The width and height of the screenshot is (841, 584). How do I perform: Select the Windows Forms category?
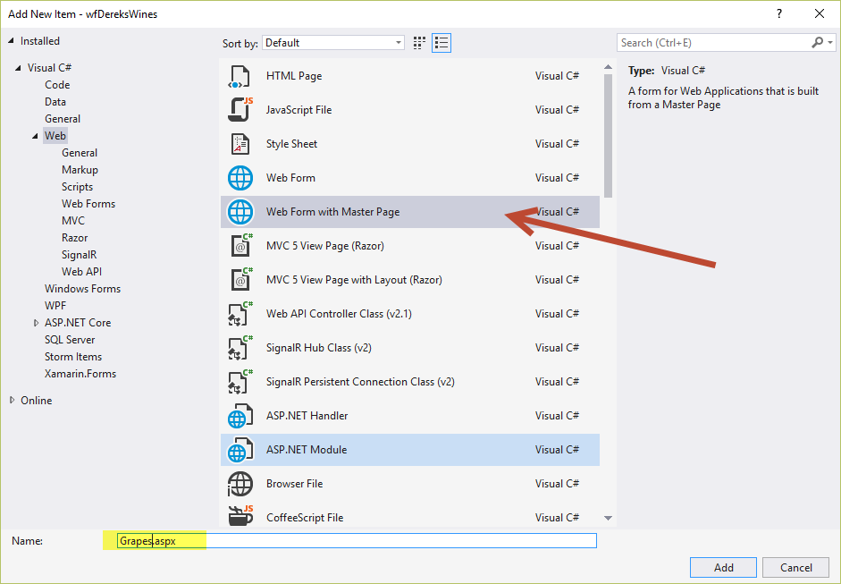pyautogui.click(x=82, y=289)
